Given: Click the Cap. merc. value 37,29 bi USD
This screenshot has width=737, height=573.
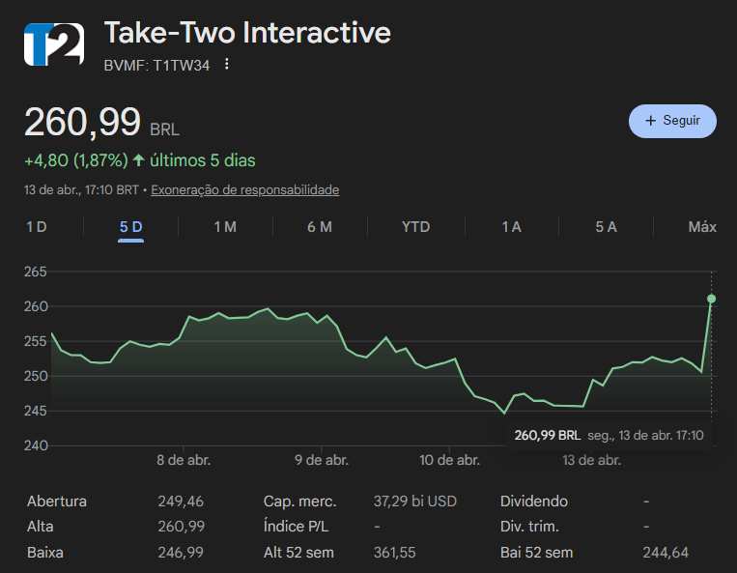Looking at the screenshot, I should [x=414, y=501].
